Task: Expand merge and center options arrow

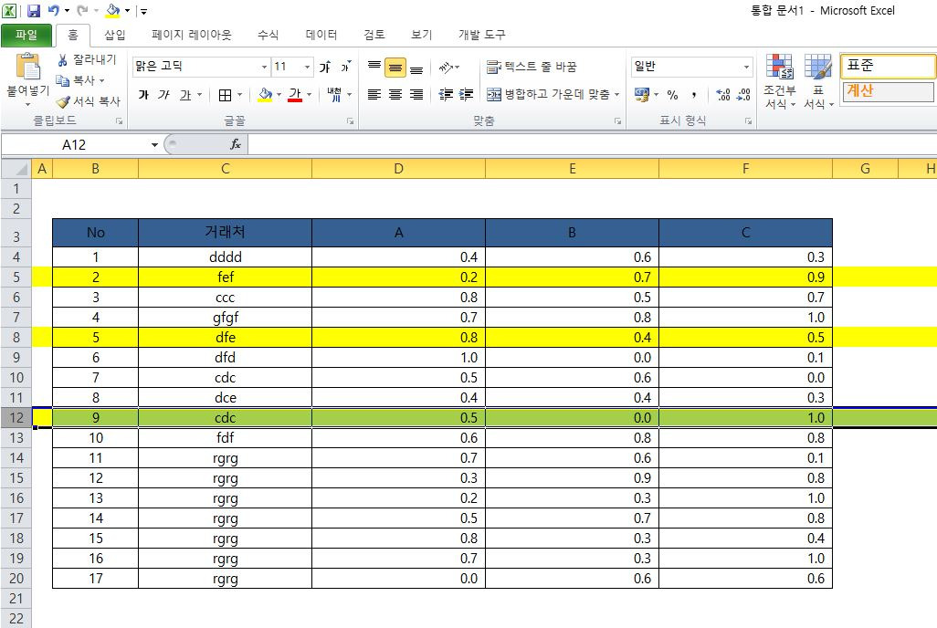Action: [616, 94]
